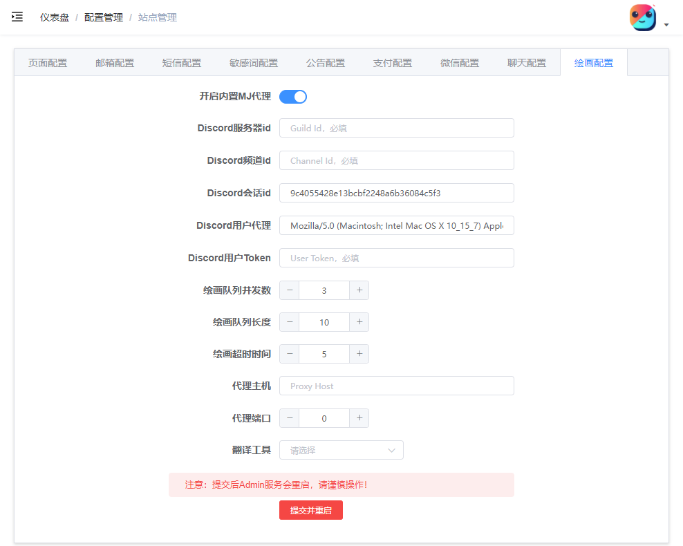Open the user avatar menu
This screenshot has height=546, width=683.
click(643, 17)
